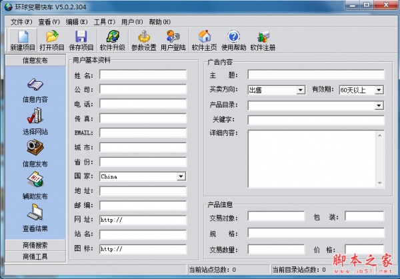Open the 买卖方向 出售 dropdown

pyautogui.click(x=301, y=90)
